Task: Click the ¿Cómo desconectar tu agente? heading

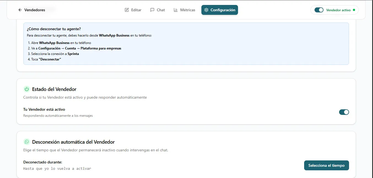Action: 54,29
